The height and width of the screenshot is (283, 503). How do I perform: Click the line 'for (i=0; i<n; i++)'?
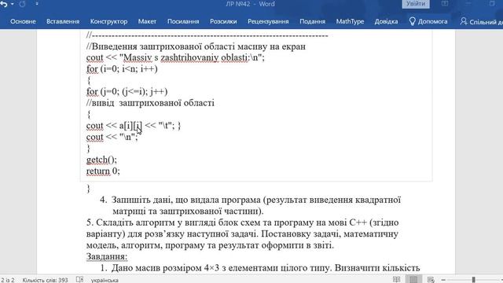[122, 68]
